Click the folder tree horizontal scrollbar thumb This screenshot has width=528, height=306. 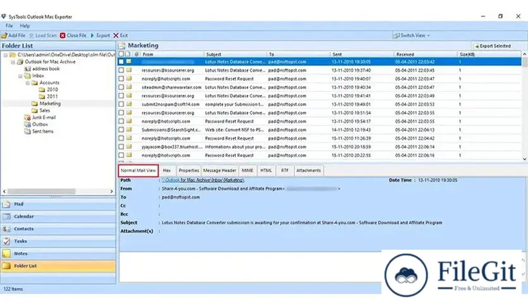[42, 192]
